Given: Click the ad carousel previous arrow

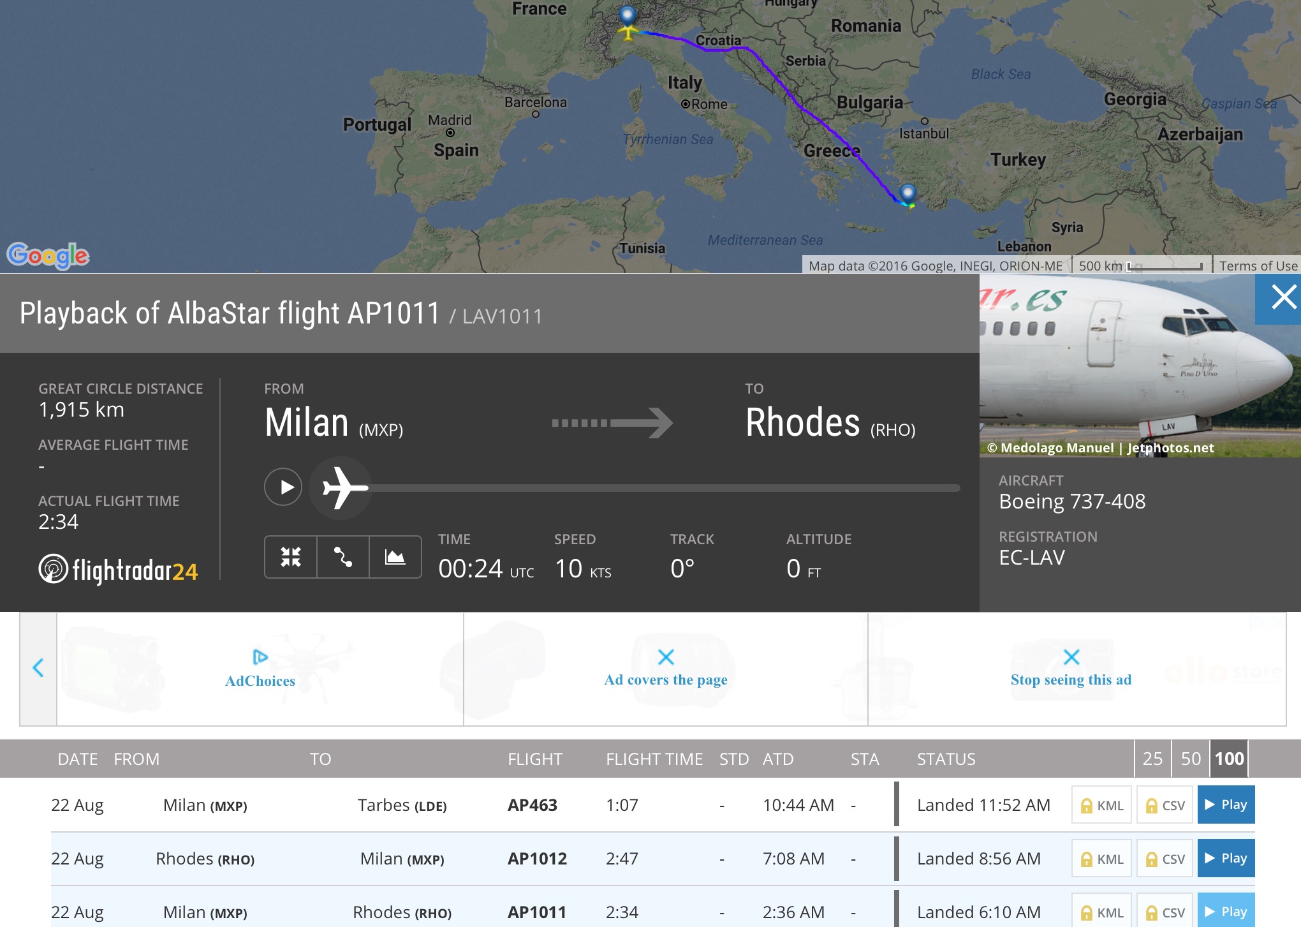Looking at the screenshot, I should tap(38, 668).
